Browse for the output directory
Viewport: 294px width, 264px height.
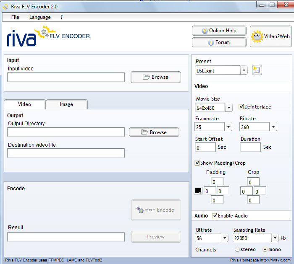pos(154,132)
